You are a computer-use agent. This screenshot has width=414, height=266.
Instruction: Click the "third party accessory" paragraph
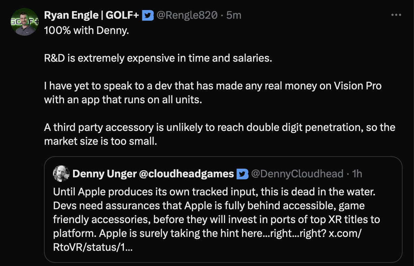pos(219,127)
